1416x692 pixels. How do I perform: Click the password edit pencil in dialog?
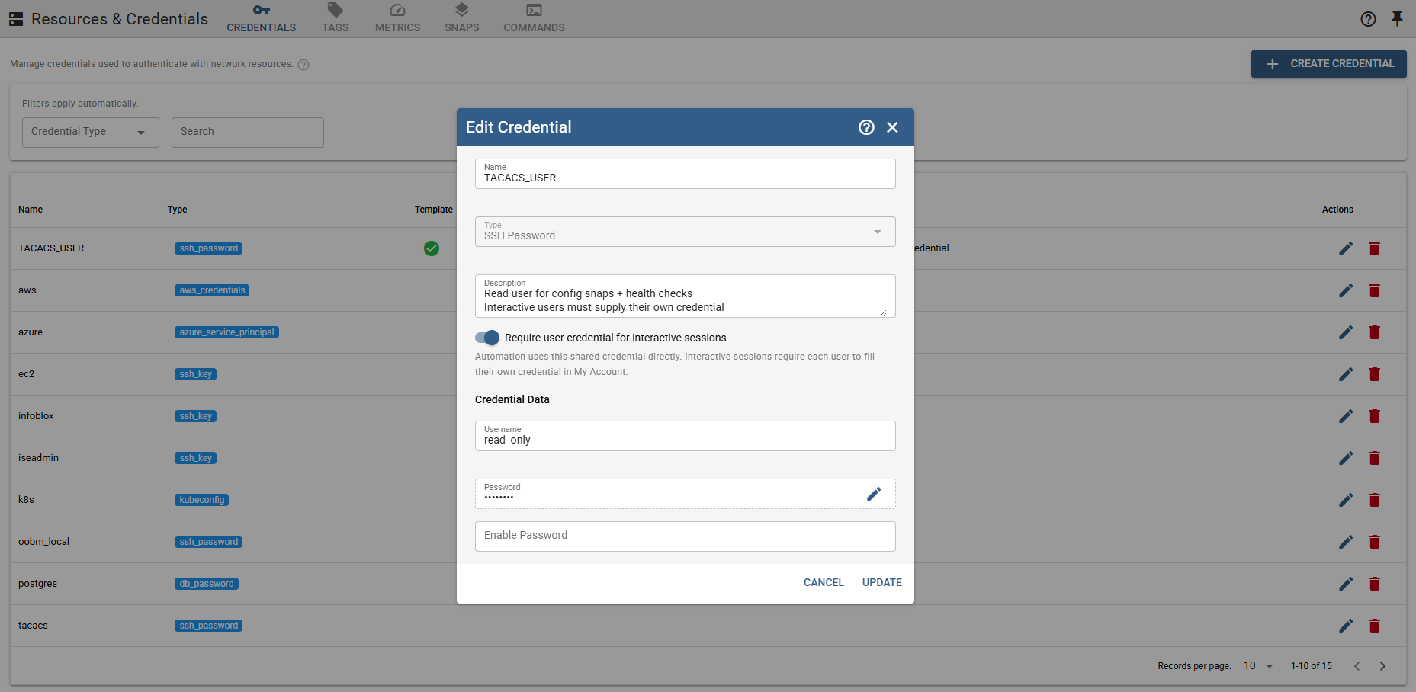point(874,494)
